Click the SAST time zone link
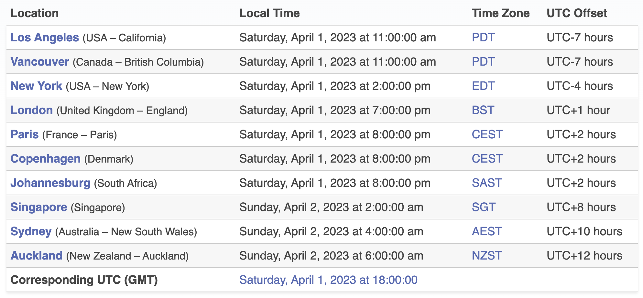 [487, 183]
